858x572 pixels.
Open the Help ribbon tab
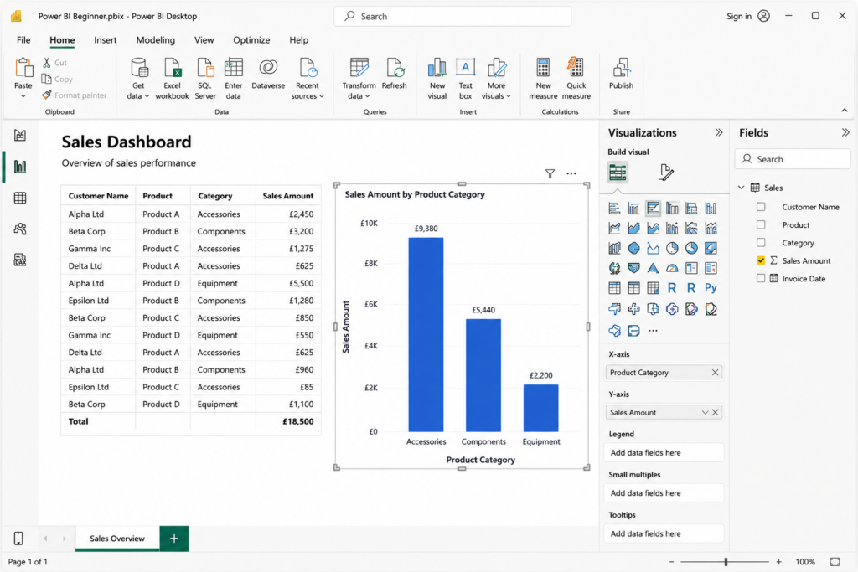pos(299,40)
